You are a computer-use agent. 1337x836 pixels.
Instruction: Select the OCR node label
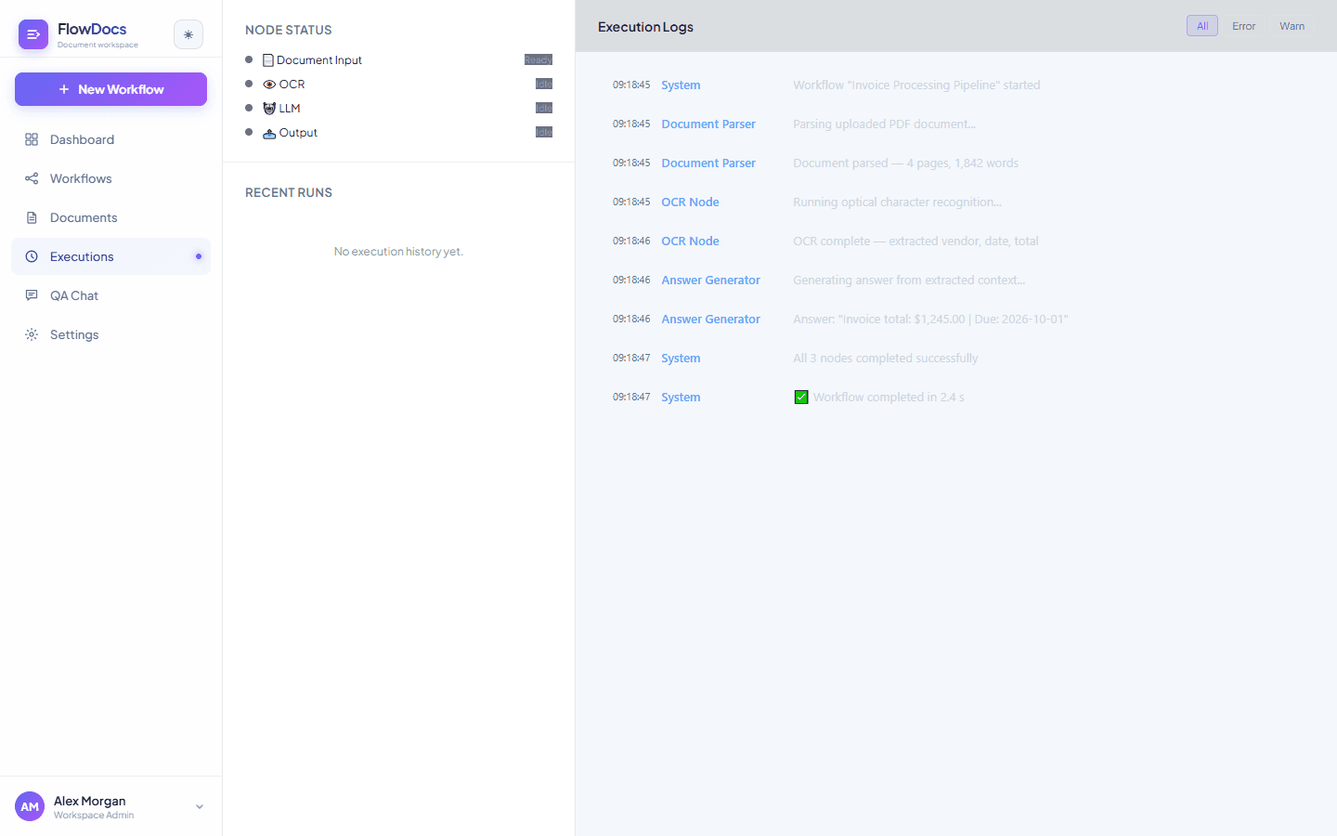coord(292,85)
